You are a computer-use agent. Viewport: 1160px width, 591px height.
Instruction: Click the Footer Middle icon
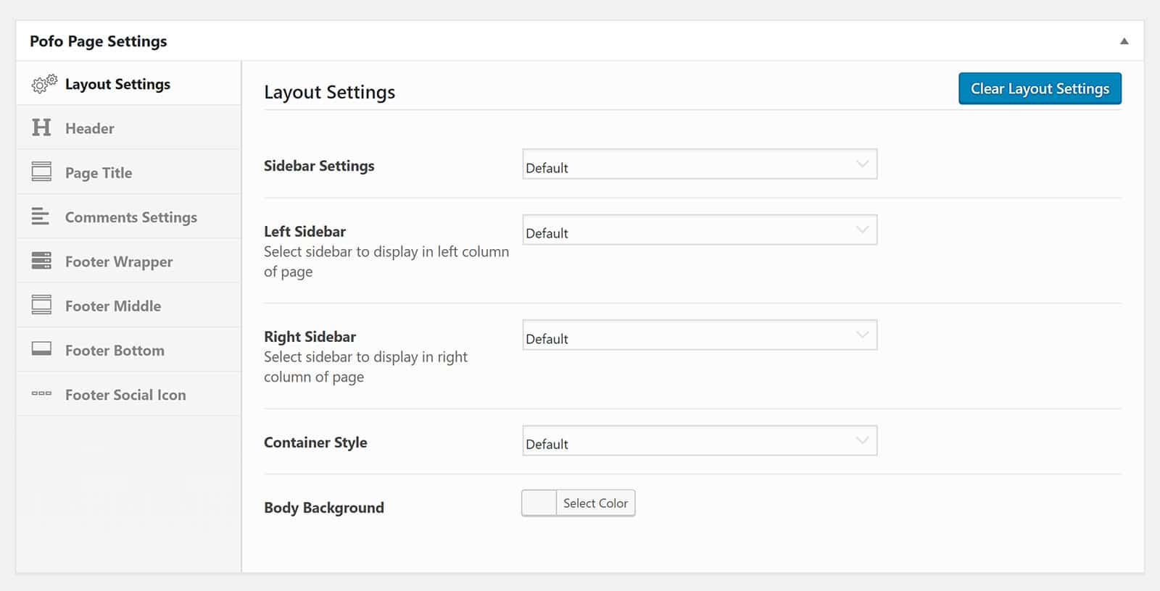pyautogui.click(x=41, y=305)
